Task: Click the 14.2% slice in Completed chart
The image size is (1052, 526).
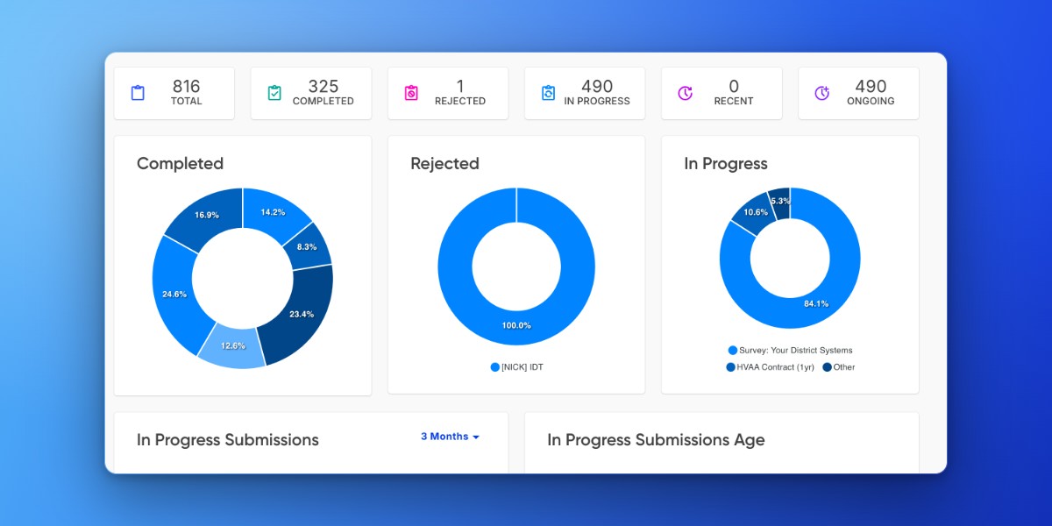Action: [273, 212]
